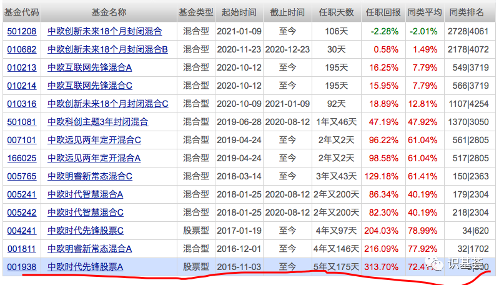Open fund 中欧创新未来18个月封闭混合

pos(105,31)
